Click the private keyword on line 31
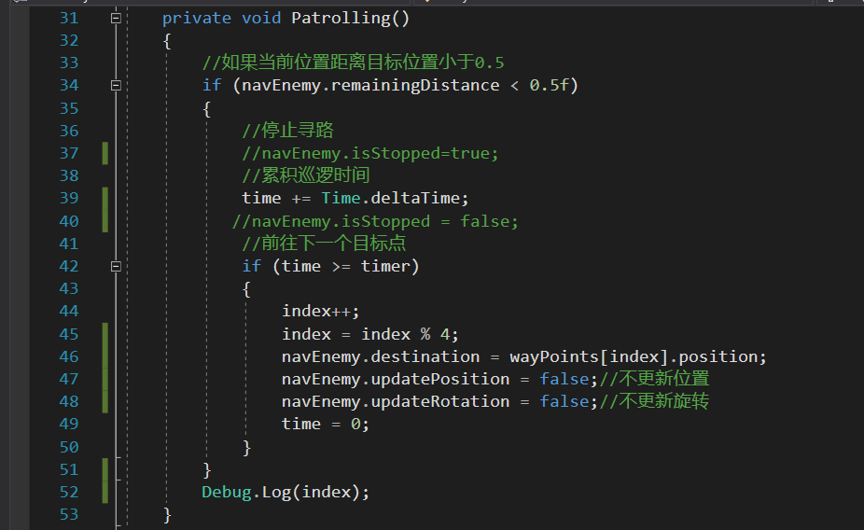The image size is (864, 530). click(x=197, y=18)
